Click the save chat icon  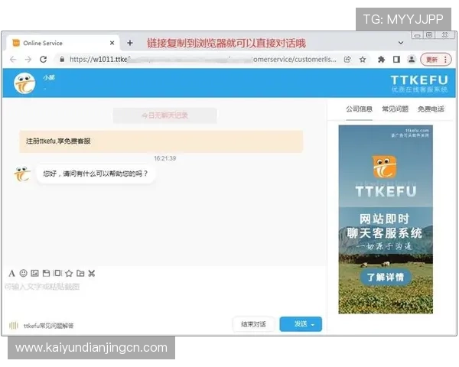(x=46, y=273)
